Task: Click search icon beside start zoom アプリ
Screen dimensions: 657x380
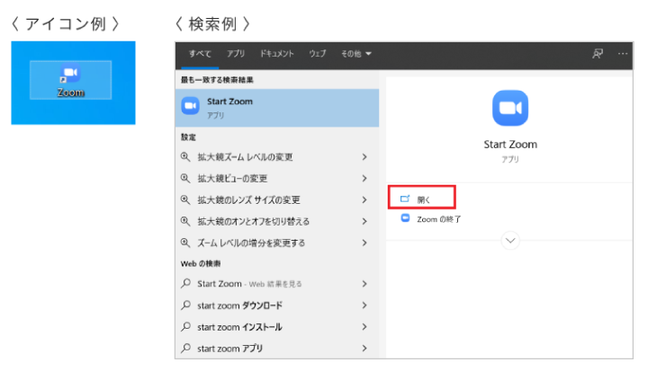Action: [185, 348]
